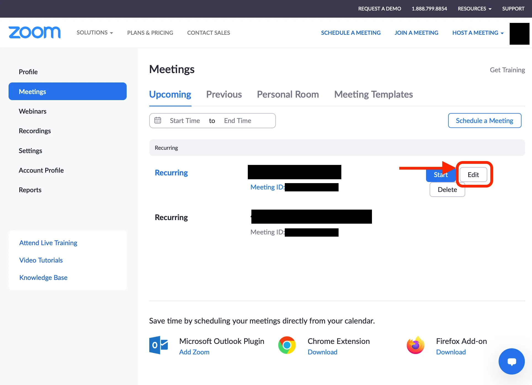
Task: Delete the first recurring meeting
Action: point(447,190)
